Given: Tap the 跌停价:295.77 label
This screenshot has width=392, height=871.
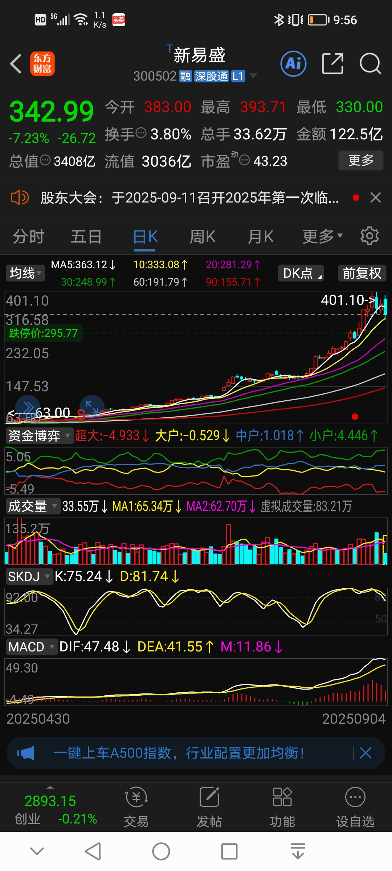Looking at the screenshot, I should click(43, 333).
